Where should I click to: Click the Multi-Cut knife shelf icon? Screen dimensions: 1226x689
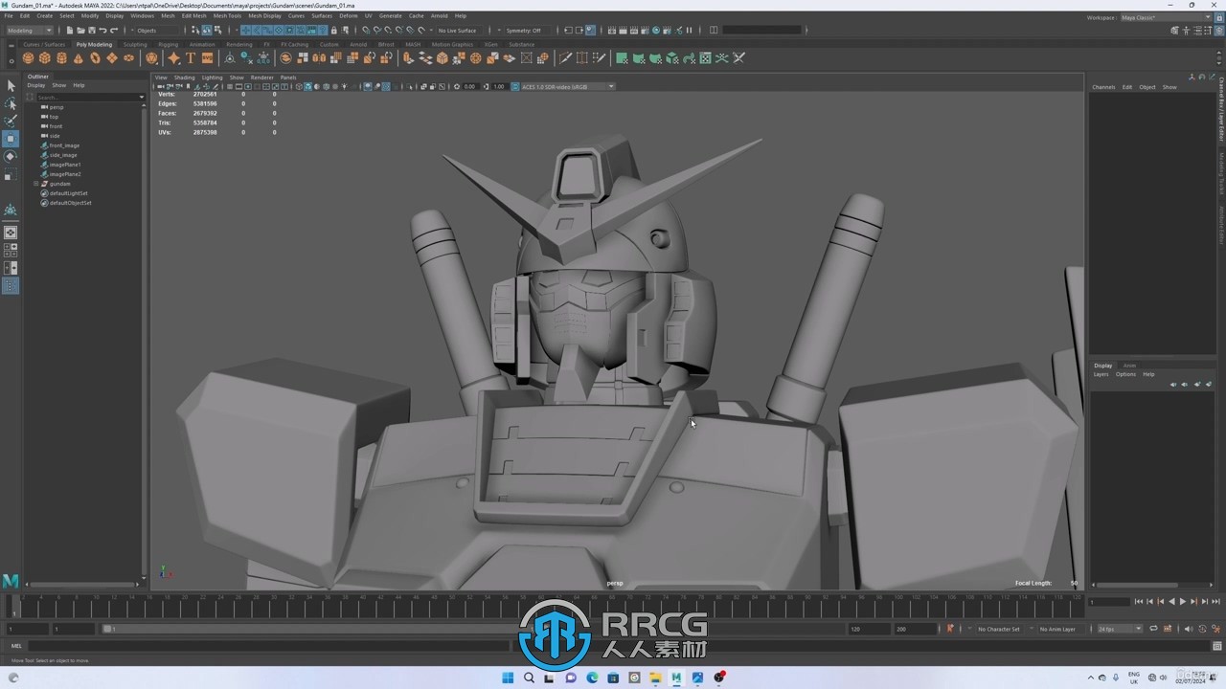[565, 58]
